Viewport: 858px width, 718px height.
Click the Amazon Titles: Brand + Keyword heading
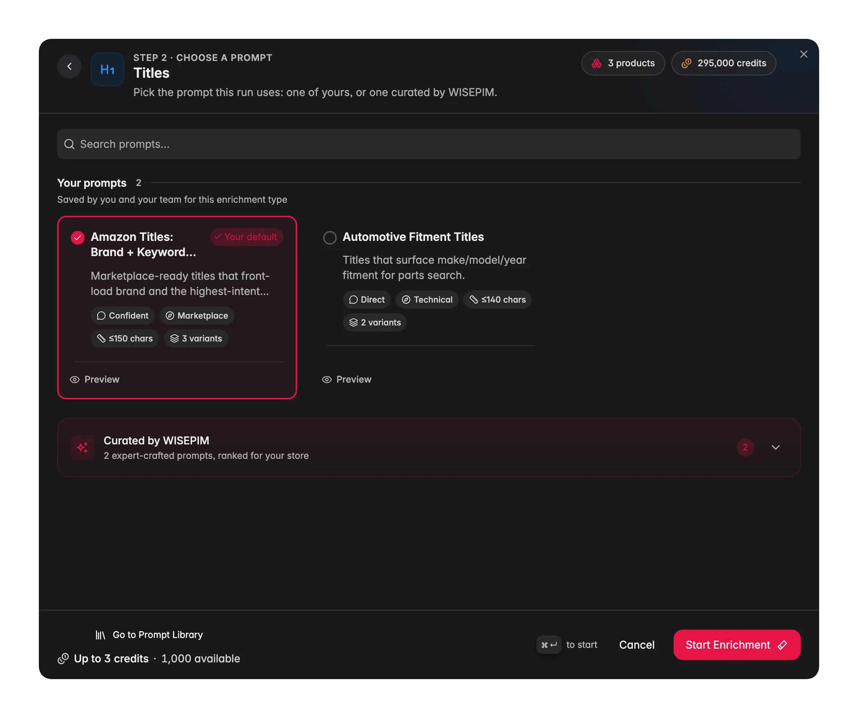[143, 244]
